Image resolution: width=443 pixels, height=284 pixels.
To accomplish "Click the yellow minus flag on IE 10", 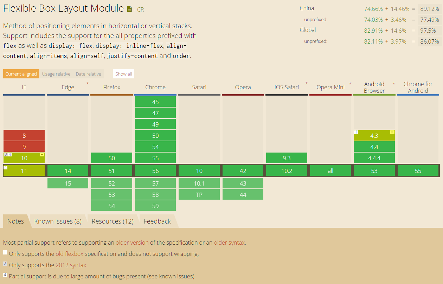I will point(42,155).
